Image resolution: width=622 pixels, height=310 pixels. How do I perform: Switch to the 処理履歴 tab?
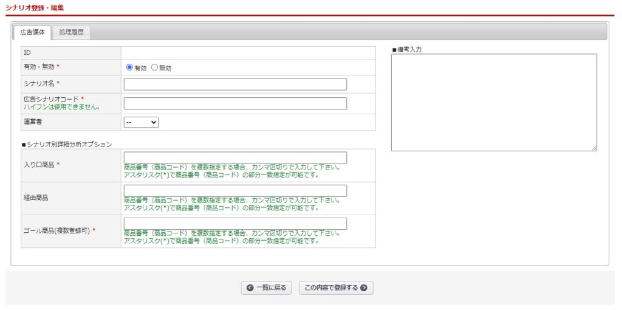click(72, 33)
